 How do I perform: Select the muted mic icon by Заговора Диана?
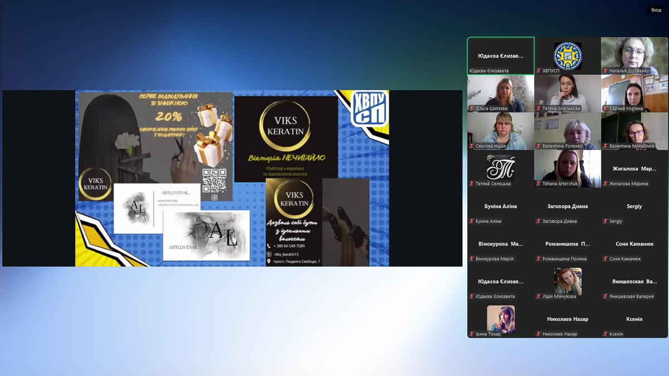pos(539,221)
